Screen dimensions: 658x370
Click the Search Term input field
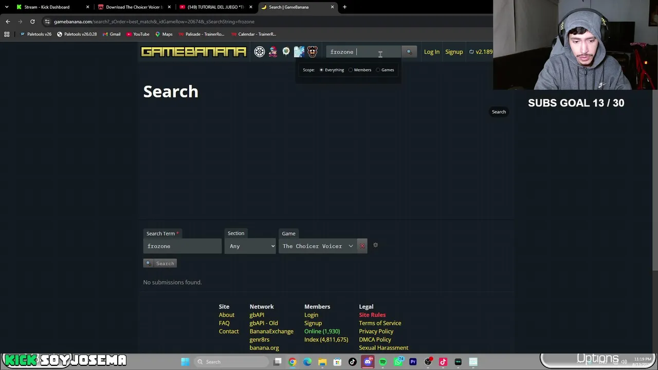(182, 246)
